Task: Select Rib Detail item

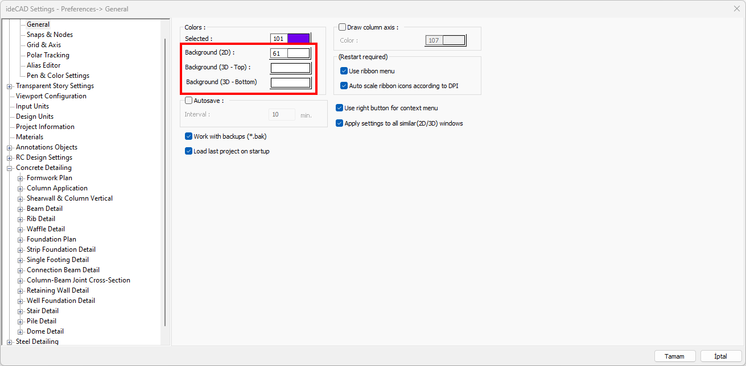Action: click(41, 219)
